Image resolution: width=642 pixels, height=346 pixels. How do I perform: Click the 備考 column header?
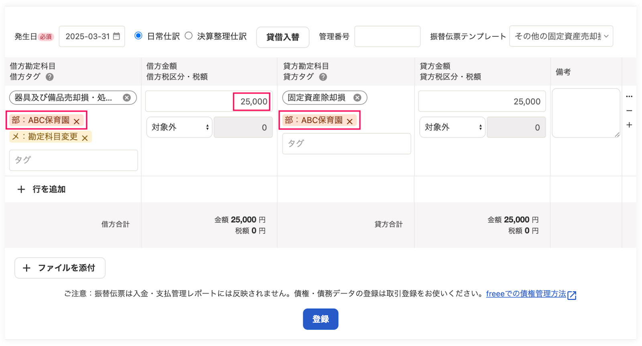(563, 72)
